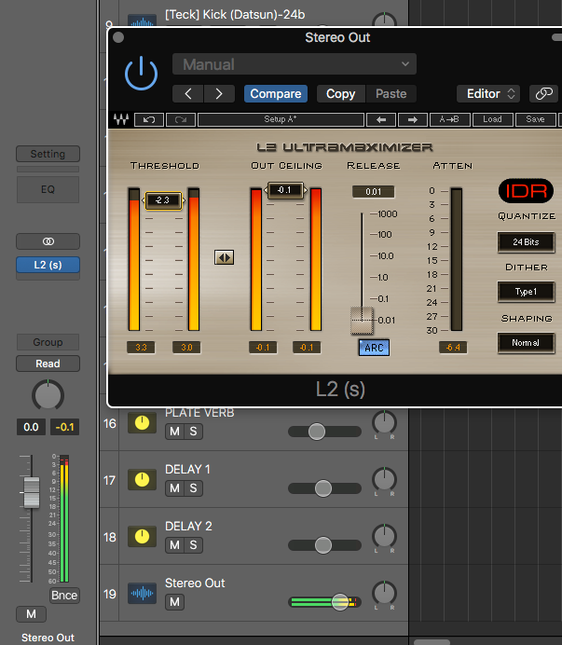
Task: Click the Kick (Datsun) track waveform icon
Action: tap(142, 21)
